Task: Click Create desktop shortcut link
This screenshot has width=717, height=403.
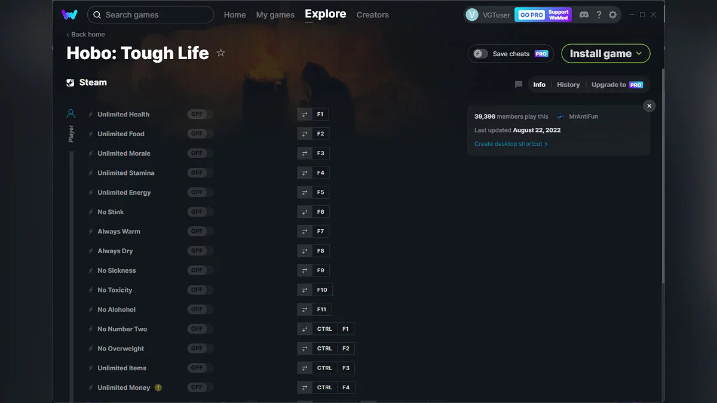Action: click(511, 144)
